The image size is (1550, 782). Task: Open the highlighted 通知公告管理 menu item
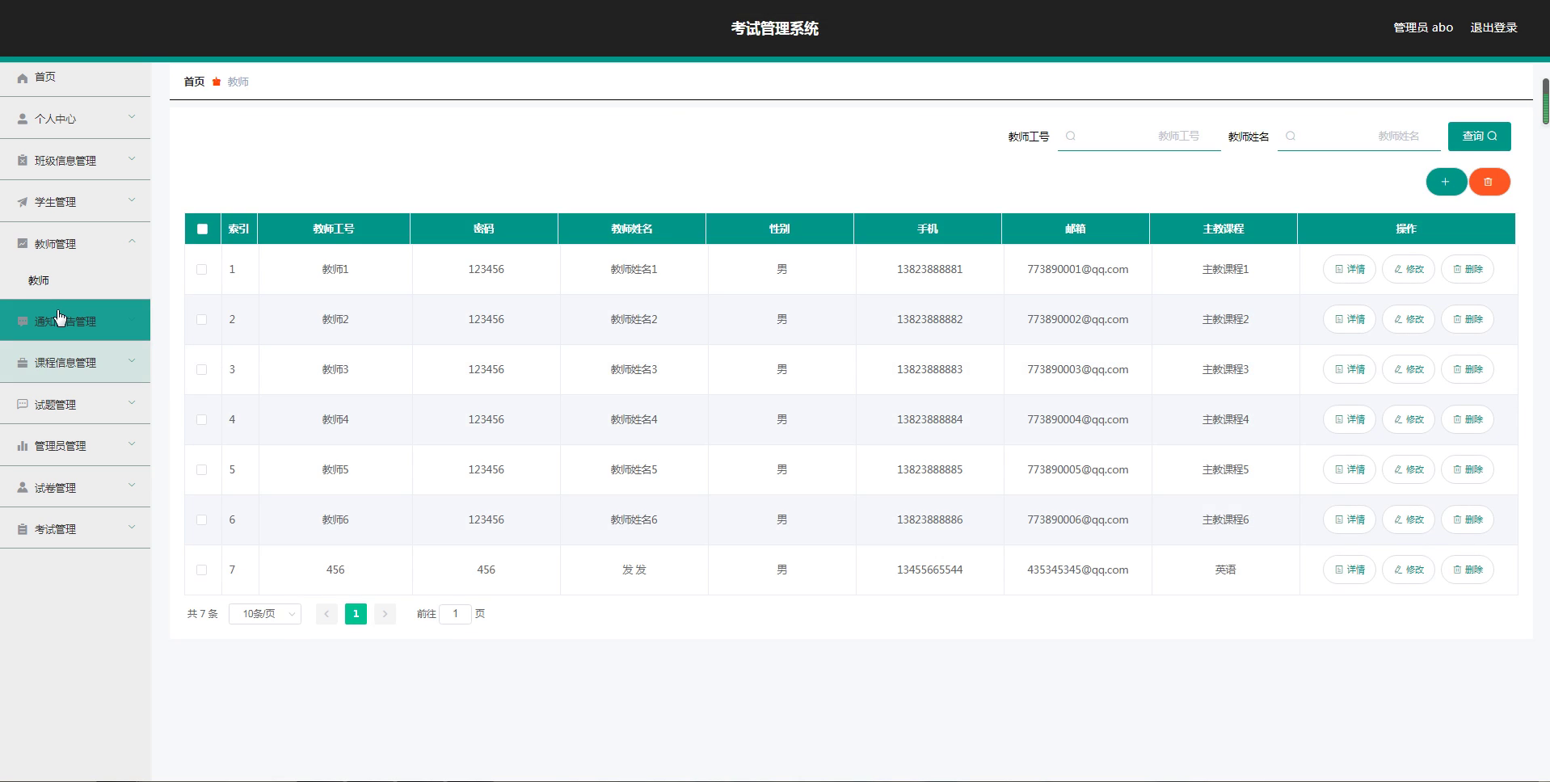(75, 321)
